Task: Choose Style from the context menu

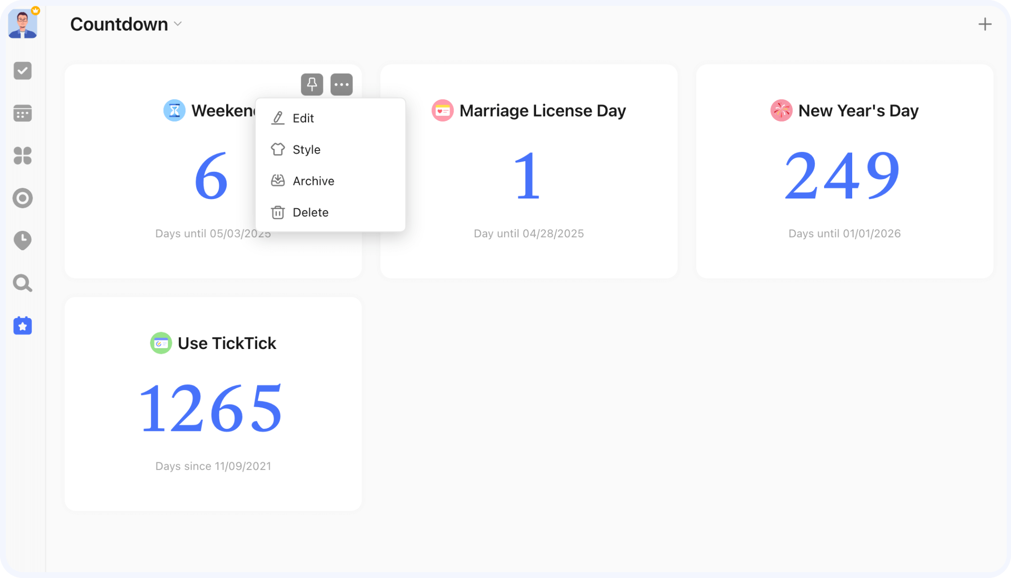Action: pos(306,150)
